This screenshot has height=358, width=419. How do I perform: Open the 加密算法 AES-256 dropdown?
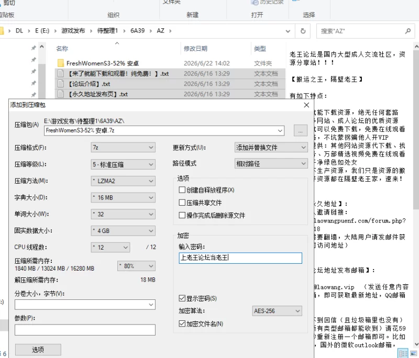277,311
